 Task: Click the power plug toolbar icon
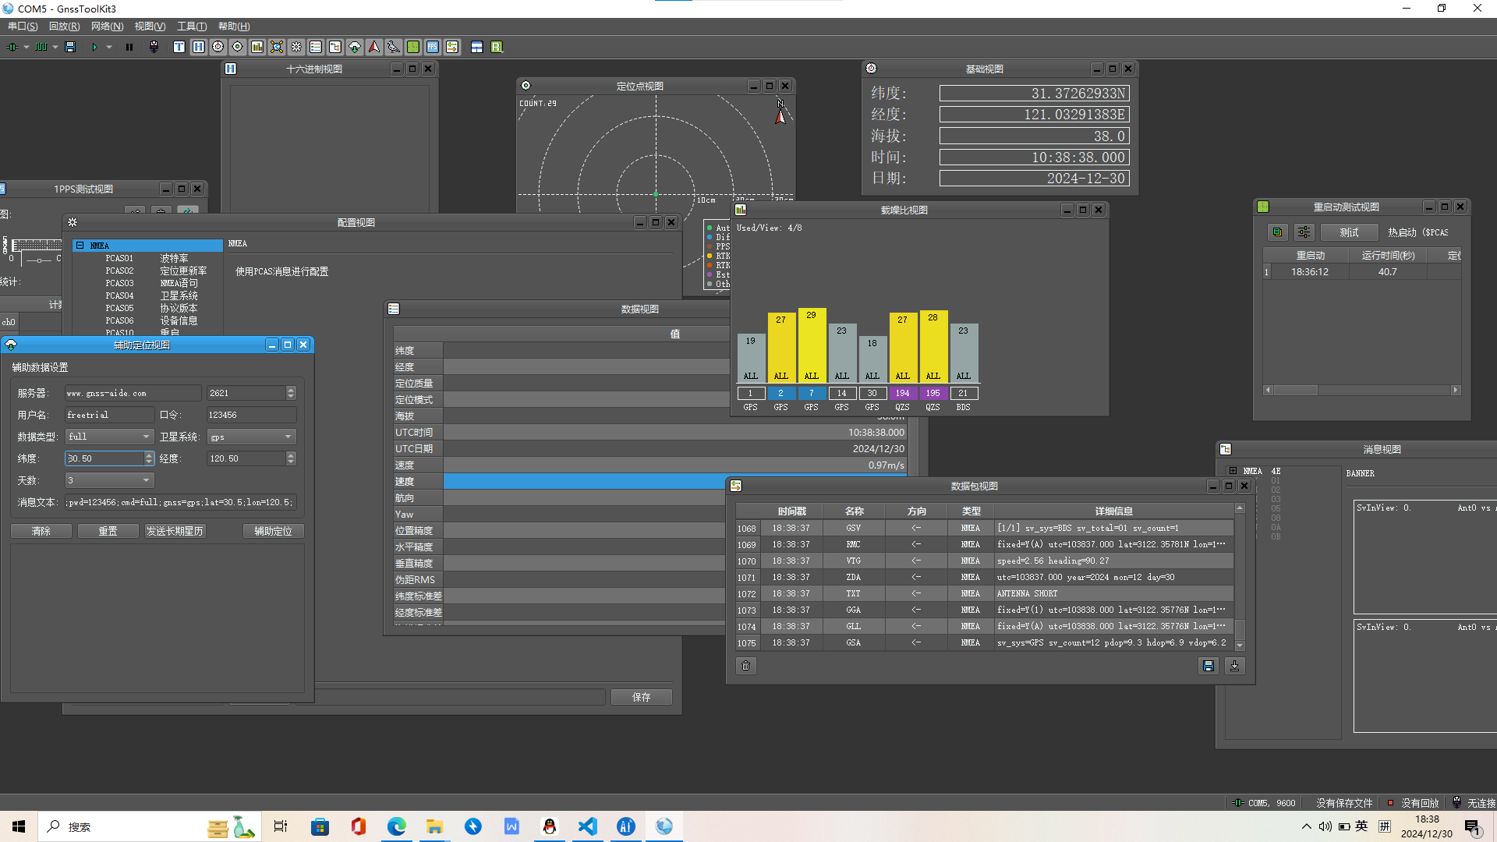click(x=154, y=47)
